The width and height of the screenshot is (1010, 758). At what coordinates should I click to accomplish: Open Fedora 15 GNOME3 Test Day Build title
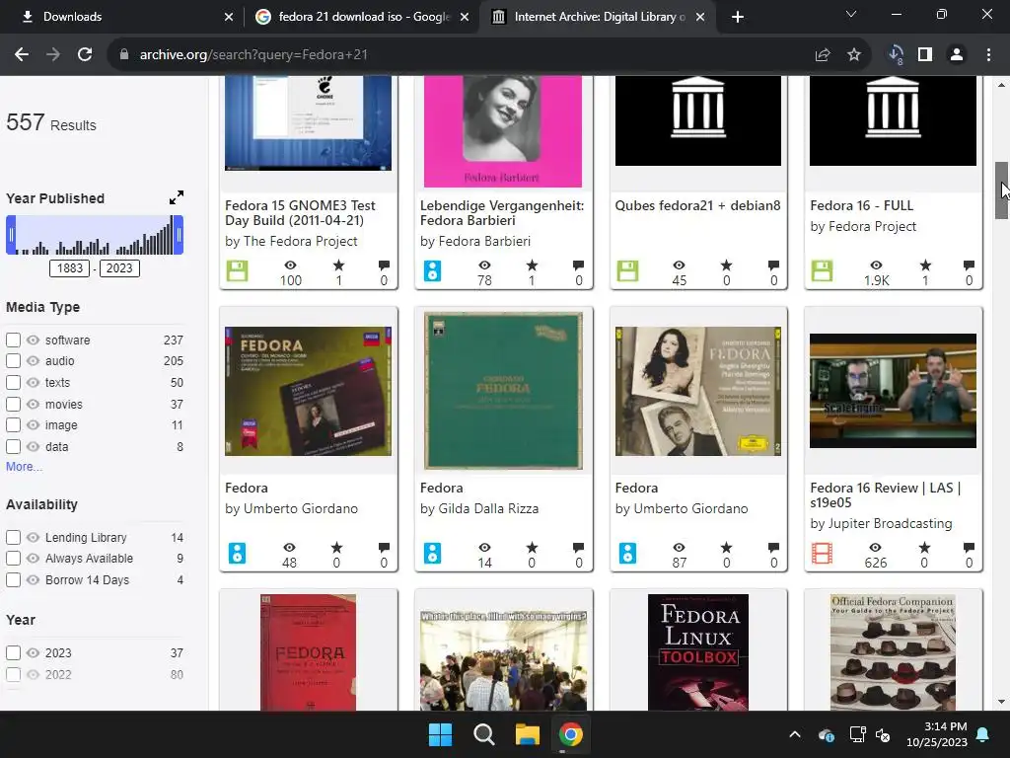click(300, 213)
